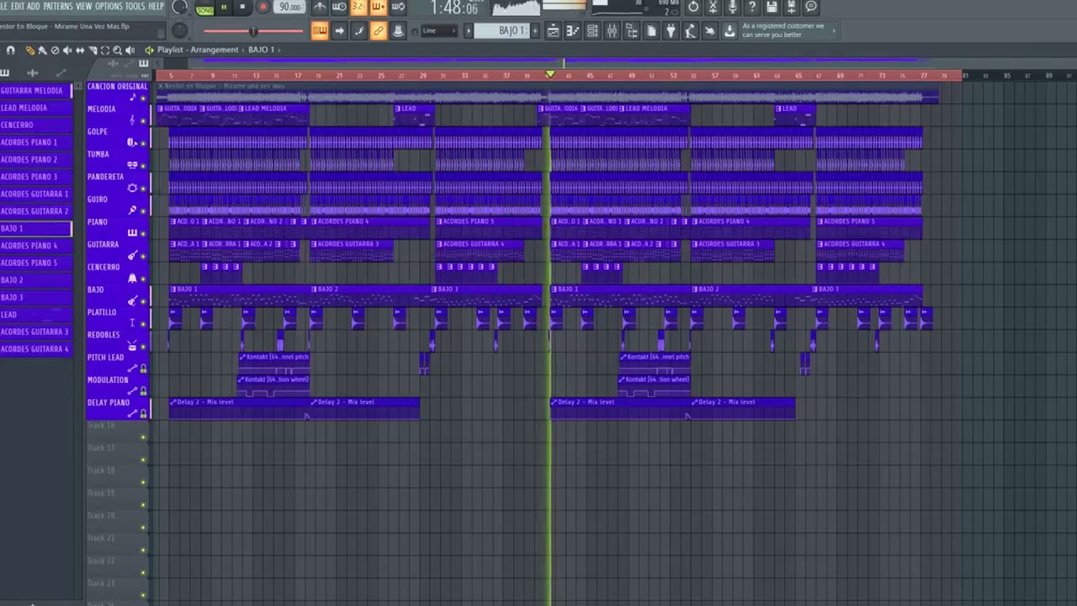This screenshot has height=606, width=1077.
Task: Select ACORDES PIANO 3 pattern
Action: [x=35, y=177]
